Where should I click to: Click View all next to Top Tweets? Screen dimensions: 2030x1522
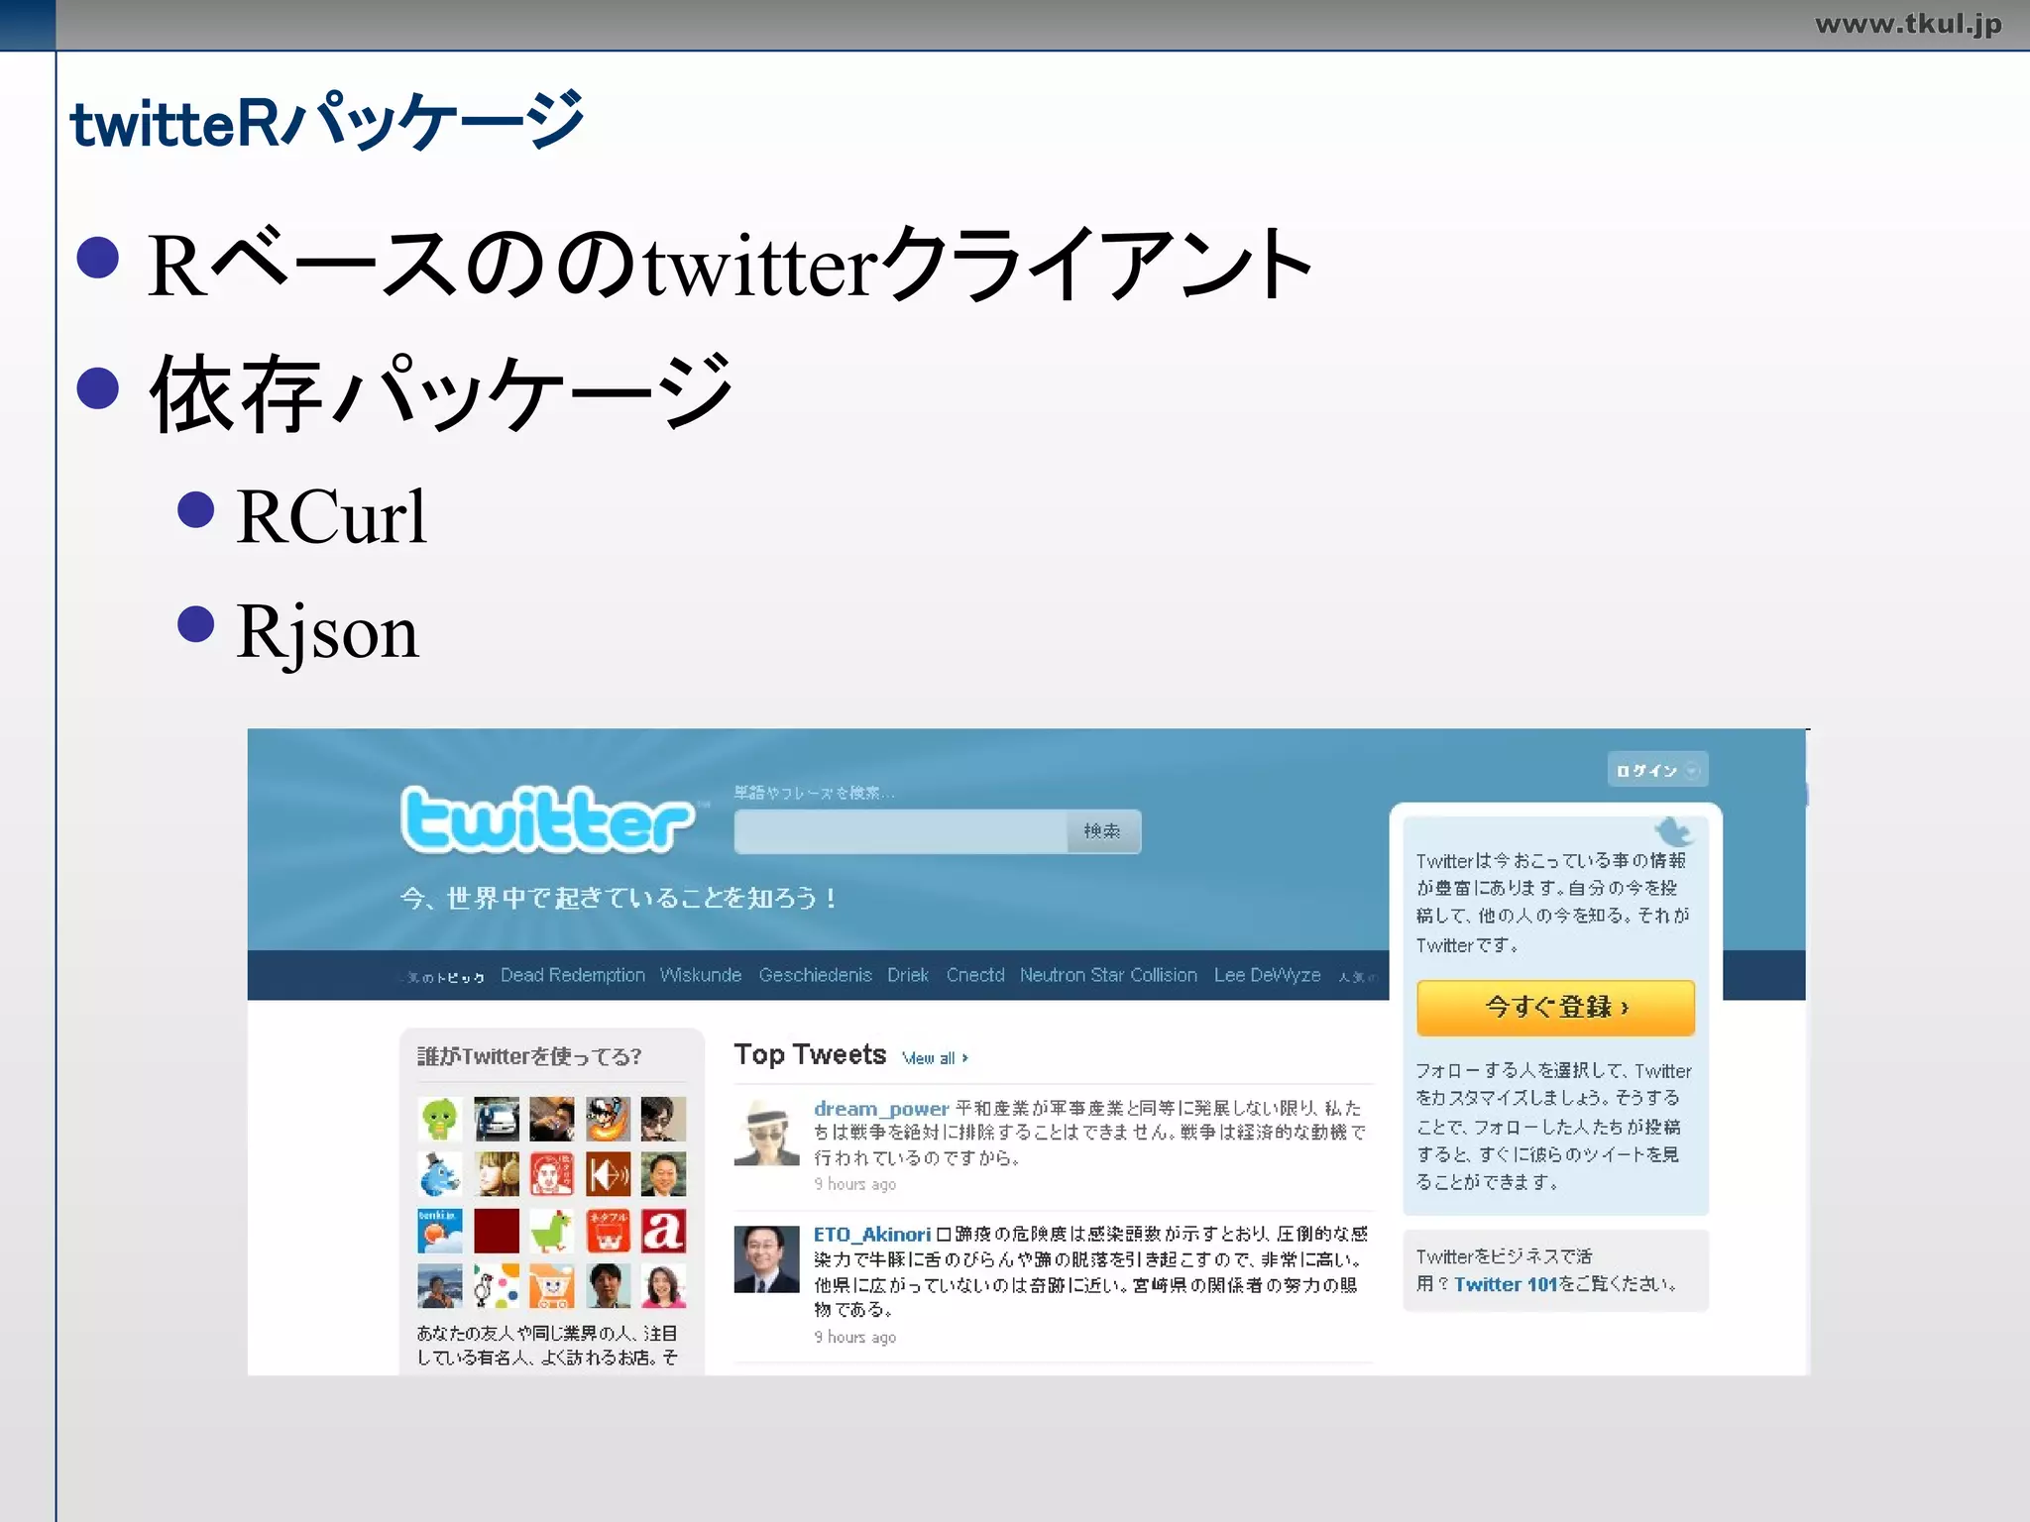935,1058
